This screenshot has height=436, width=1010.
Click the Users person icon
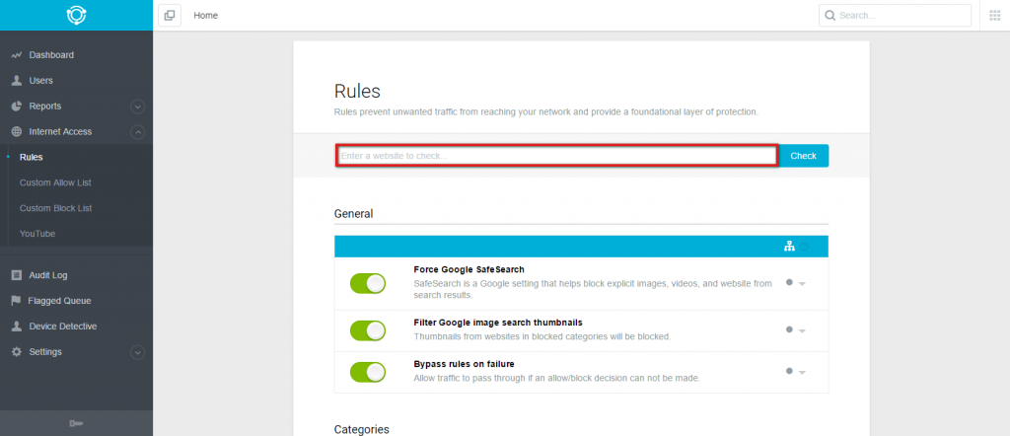pos(17,81)
